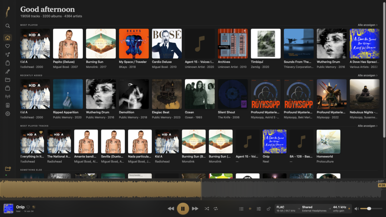Adjust the volume slider
Image resolution: width=386 pixels, height=217 pixels.
[x=371, y=209]
